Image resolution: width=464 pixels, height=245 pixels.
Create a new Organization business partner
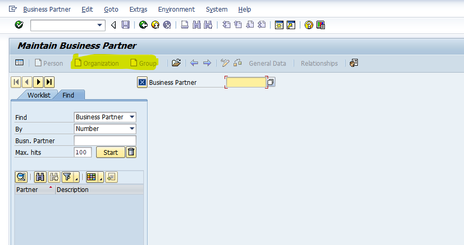click(97, 63)
